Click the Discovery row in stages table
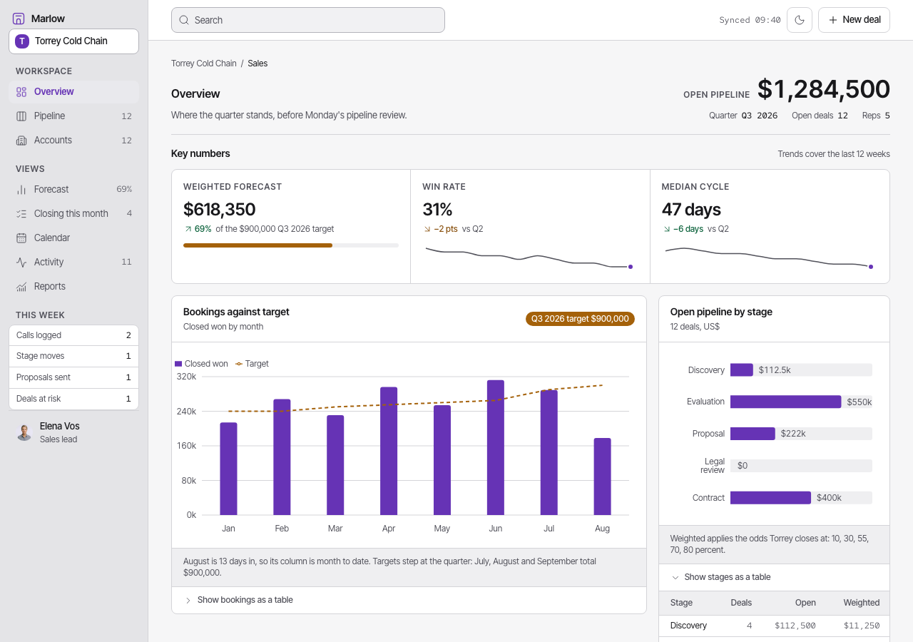 point(774,626)
